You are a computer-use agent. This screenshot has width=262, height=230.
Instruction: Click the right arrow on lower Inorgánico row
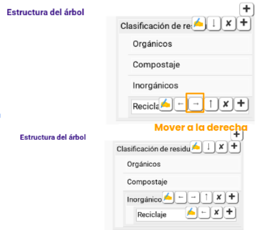click(193, 197)
